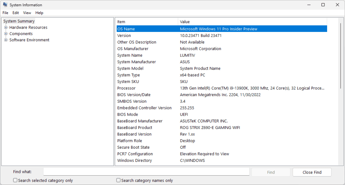This screenshot has height=185, width=345.
Task: Select the Other OS Description row
Action: click(x=222, y=42)
